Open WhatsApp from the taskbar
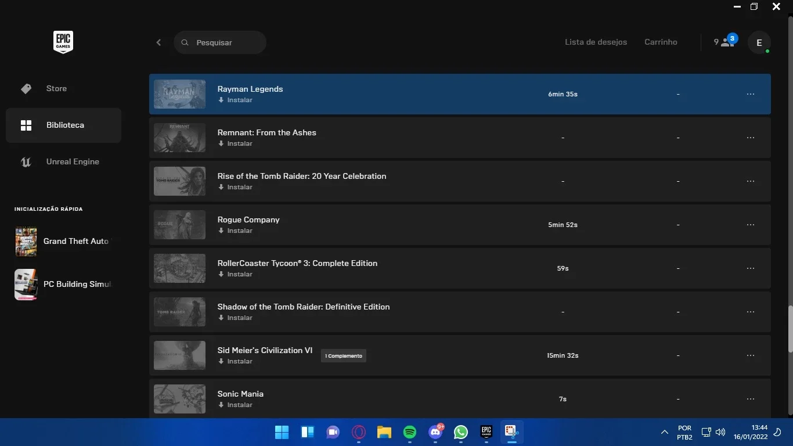Image resolution: width=793 pixels, height=446 pixels. [461, 432]
